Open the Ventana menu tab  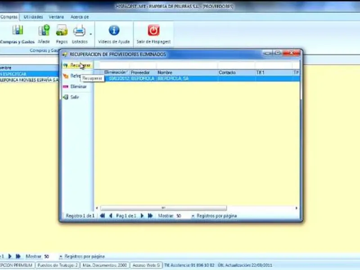(56, 17)
